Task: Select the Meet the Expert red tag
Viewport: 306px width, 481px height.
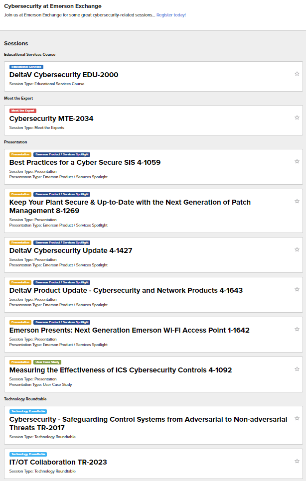Action: 23,111
